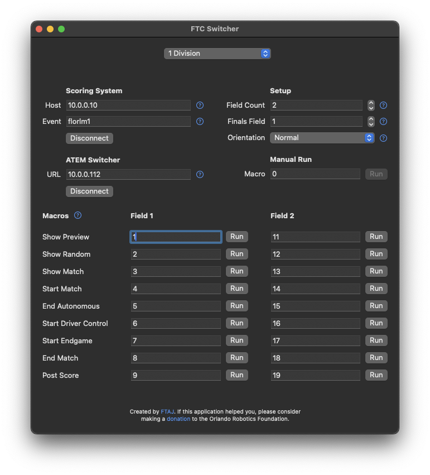Focus Start Match Field 2 macro field
Image resolution: width=430 pixels, height=475 pixels.
click(x=315, y=289)
